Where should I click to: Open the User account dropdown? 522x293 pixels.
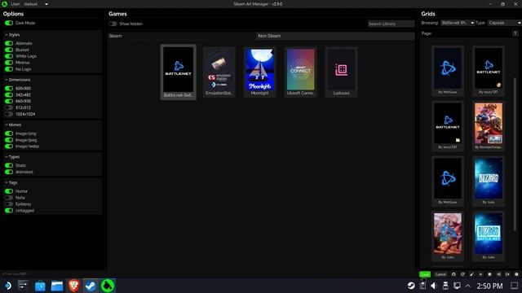click(x=36, y=4)
